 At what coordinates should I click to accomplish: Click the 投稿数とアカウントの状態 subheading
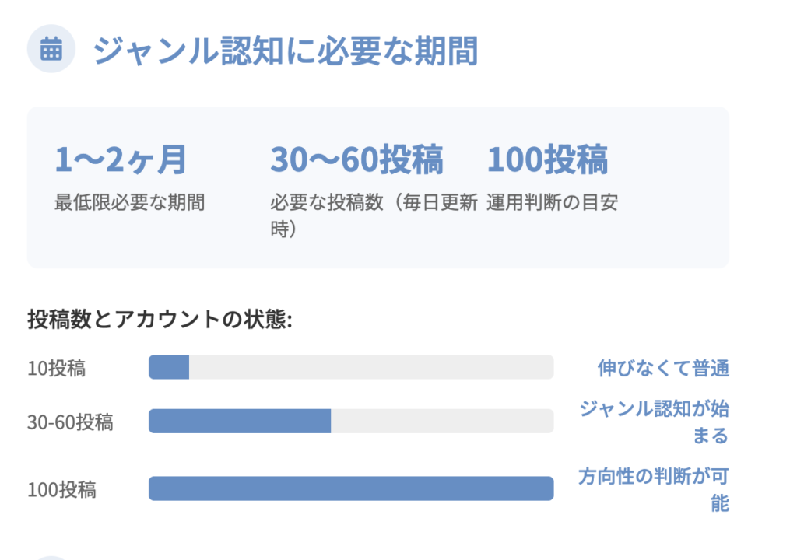[160, 320]
